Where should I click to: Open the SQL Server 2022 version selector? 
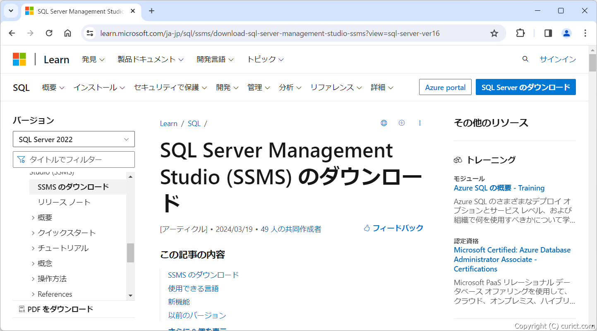tap(74, 139)
